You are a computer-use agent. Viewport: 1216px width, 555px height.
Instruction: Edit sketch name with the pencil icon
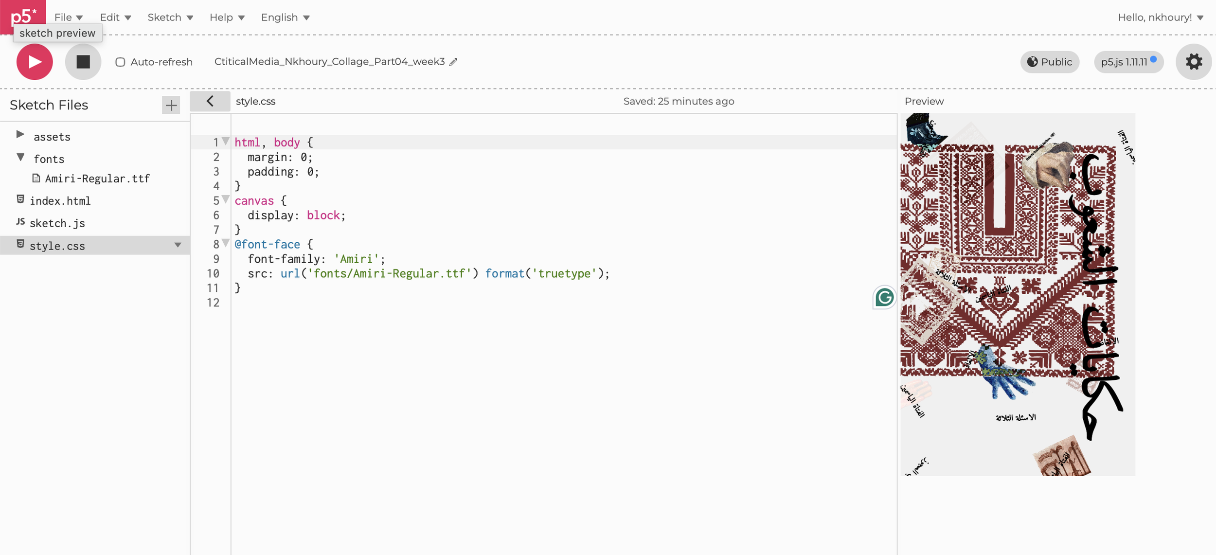pyautogui.click(x=453, y=62)
